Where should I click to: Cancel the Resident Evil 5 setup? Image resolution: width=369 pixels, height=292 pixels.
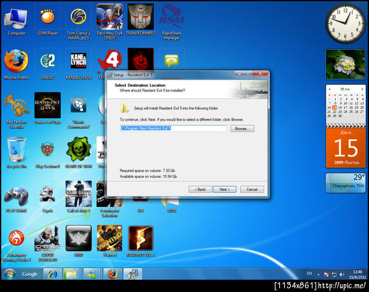252,189
